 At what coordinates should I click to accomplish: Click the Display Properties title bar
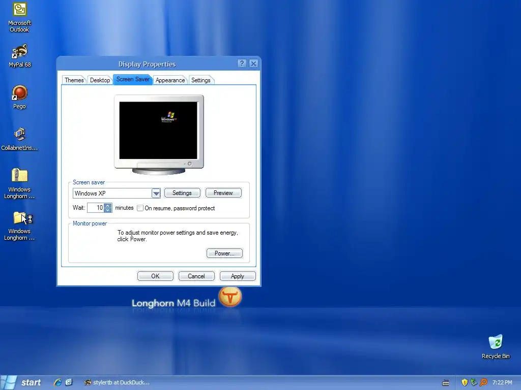point(147,64)
